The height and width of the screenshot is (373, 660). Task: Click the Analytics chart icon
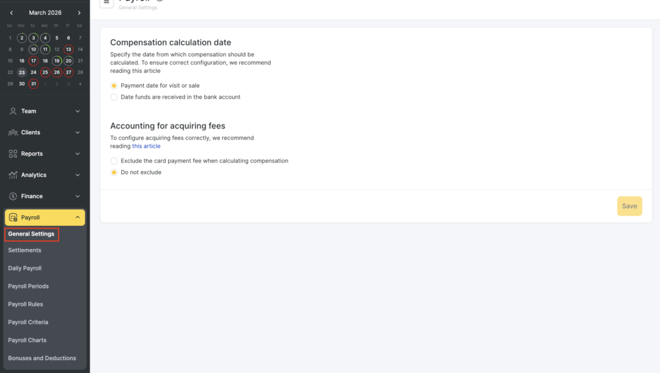pos(13,175)
